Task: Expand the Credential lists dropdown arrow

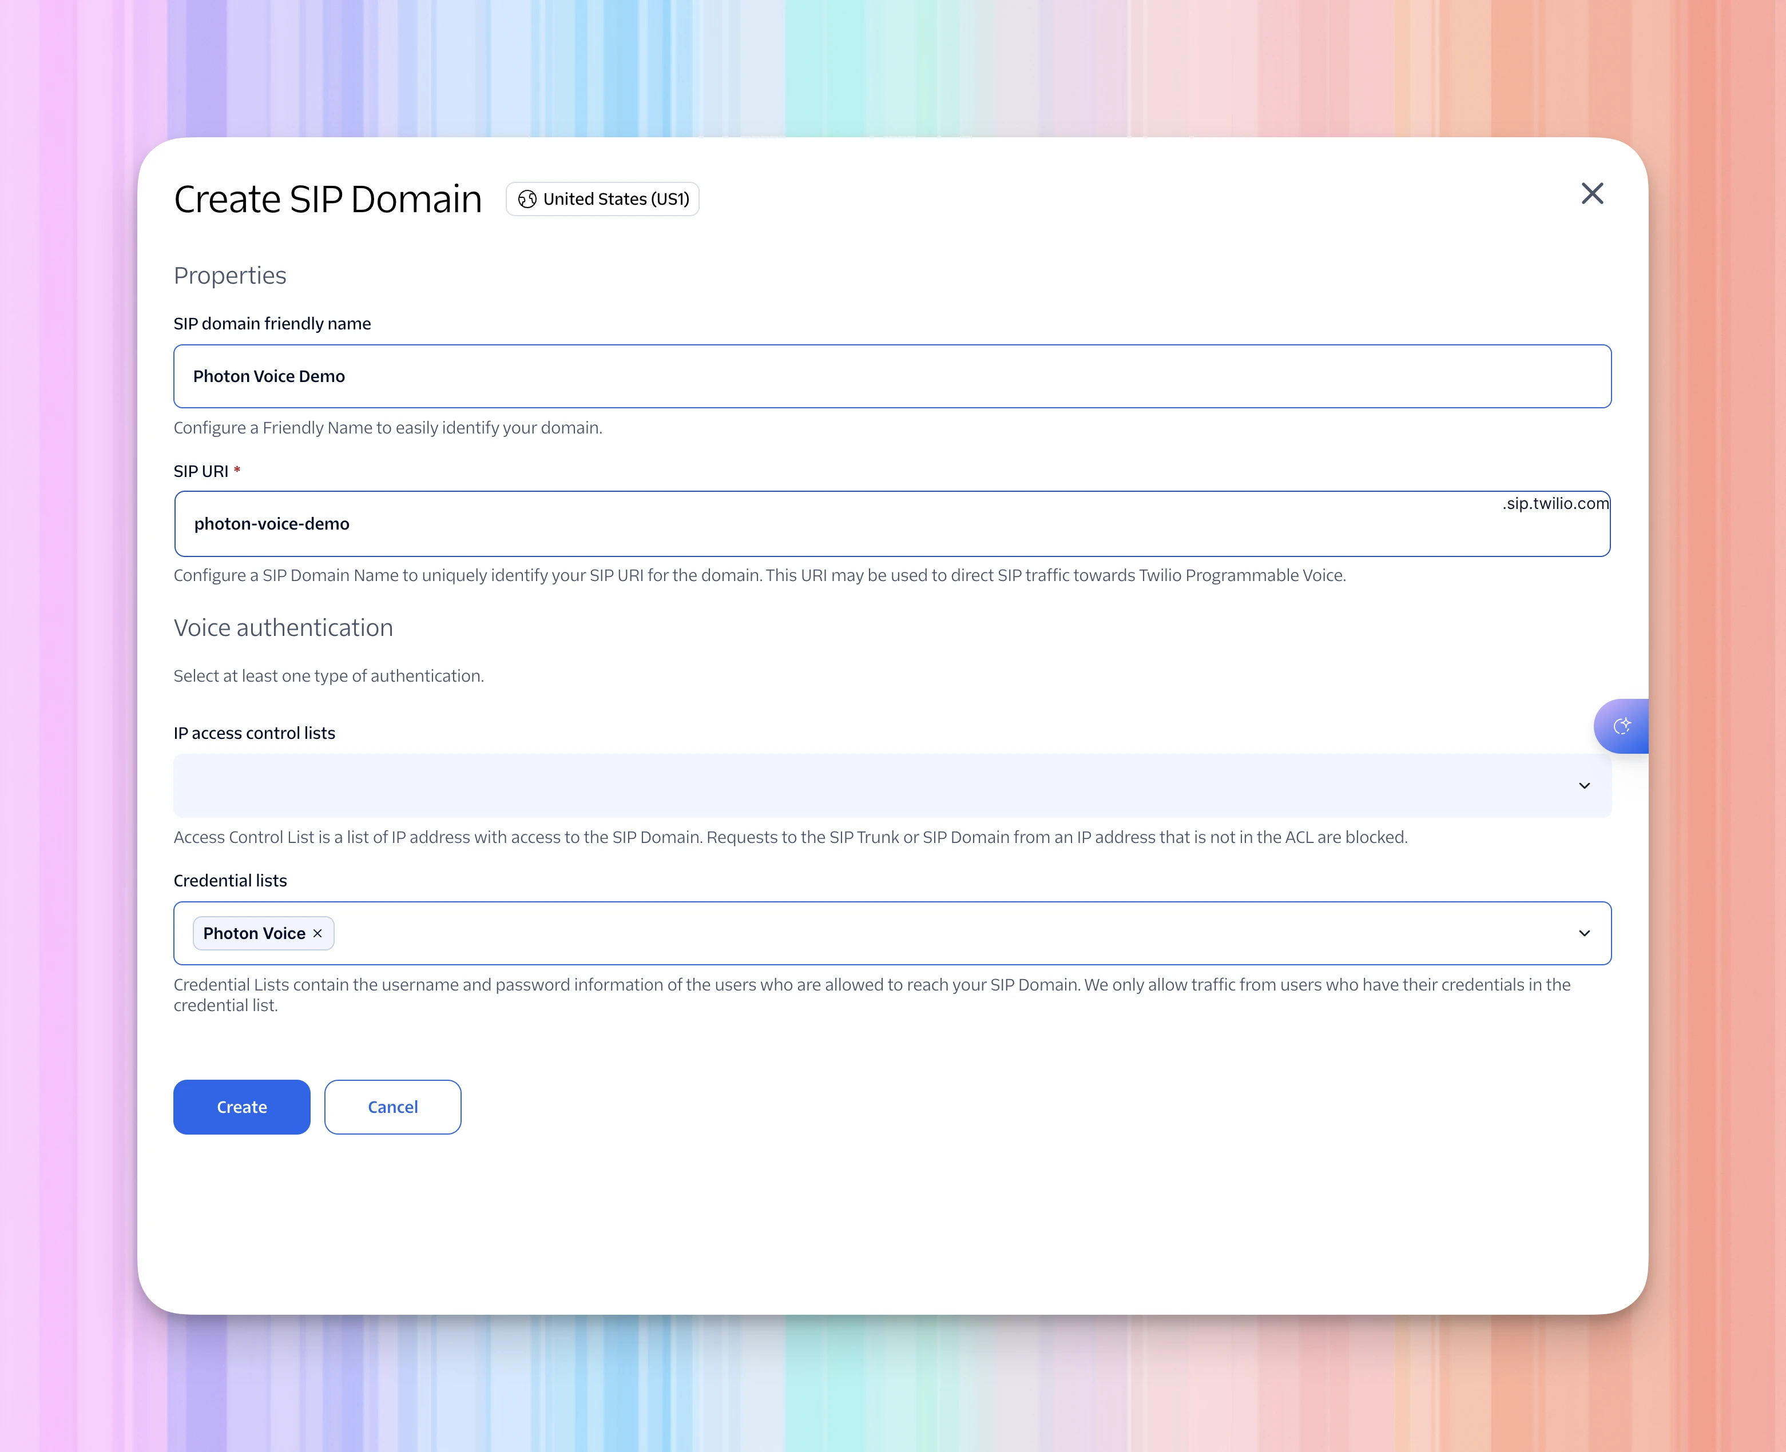Action: pos(1585,933)
